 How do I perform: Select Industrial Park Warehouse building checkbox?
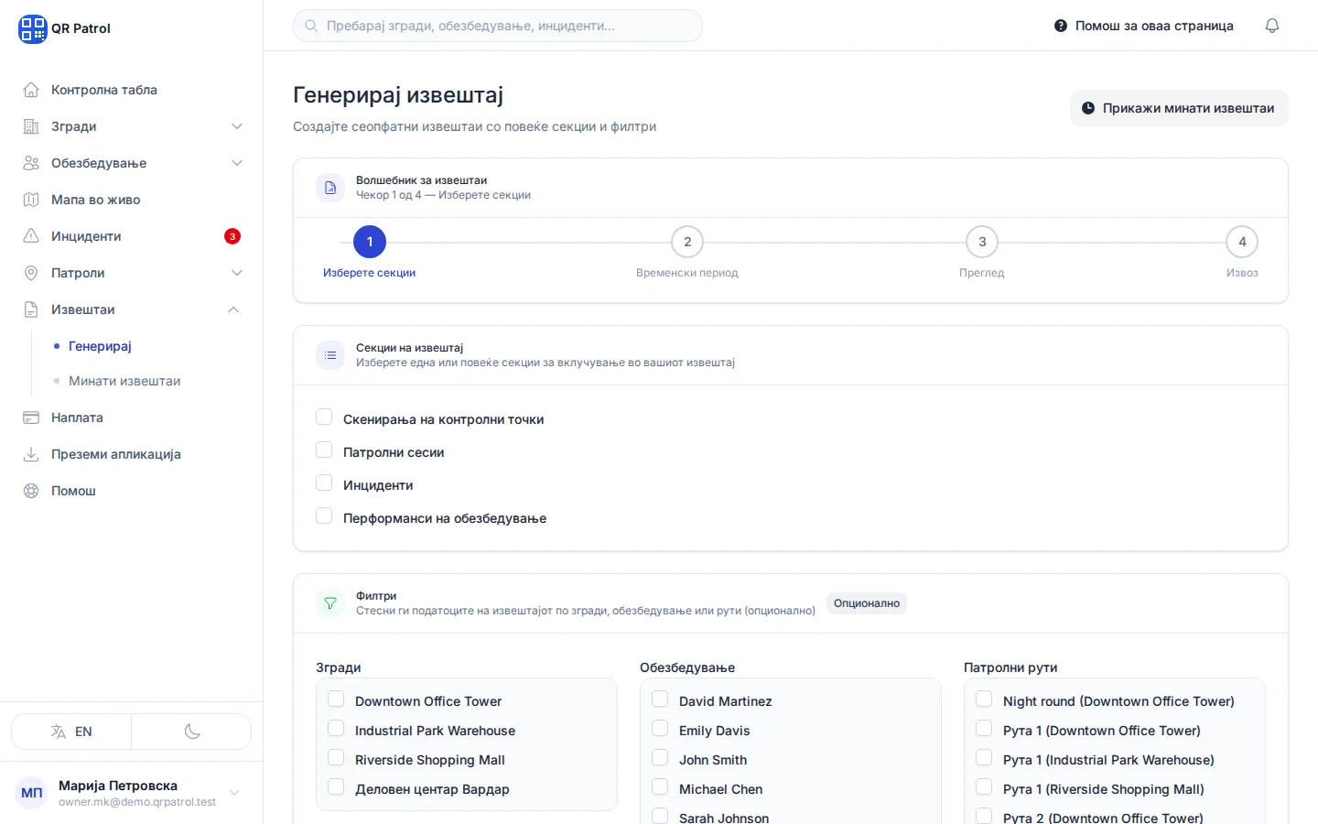336,729
